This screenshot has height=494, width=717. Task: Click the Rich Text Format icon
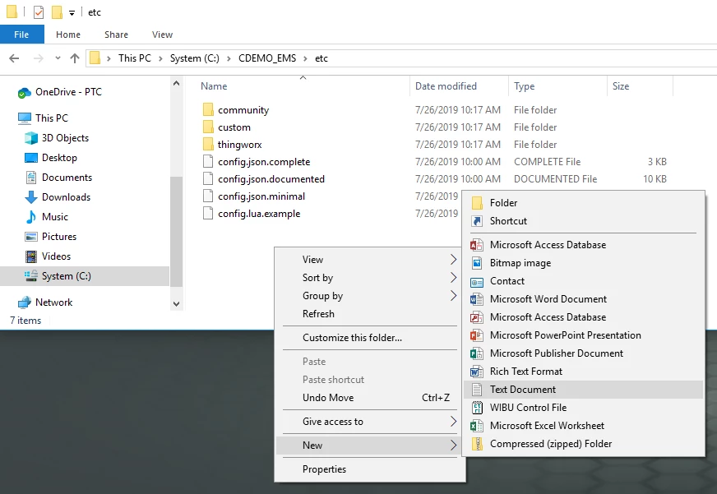coord(477,372)
